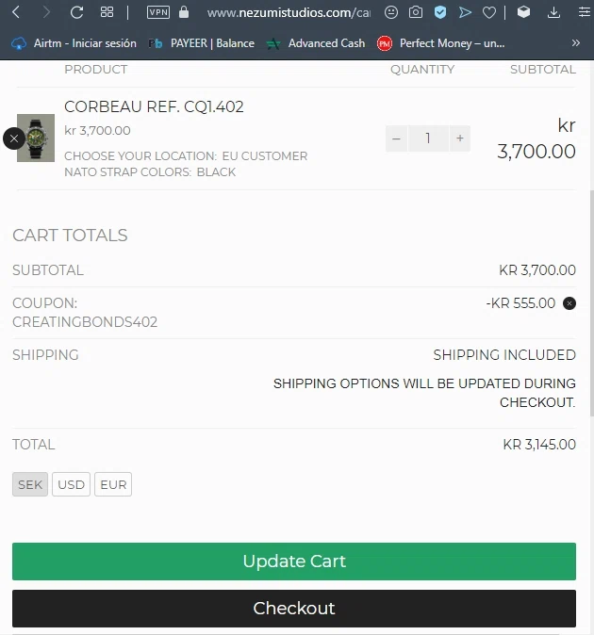
Task: Click the page vertical scrollbar
Action: point(591,303)
